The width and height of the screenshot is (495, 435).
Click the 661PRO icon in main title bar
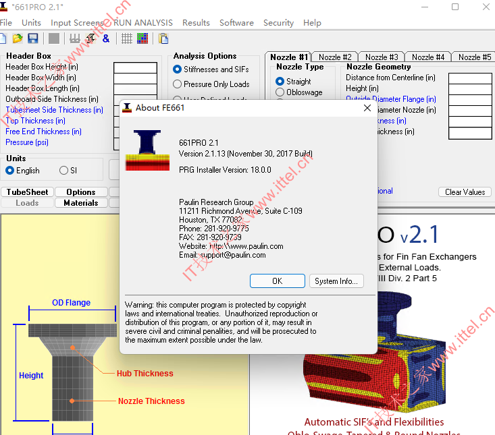(3, 7)
